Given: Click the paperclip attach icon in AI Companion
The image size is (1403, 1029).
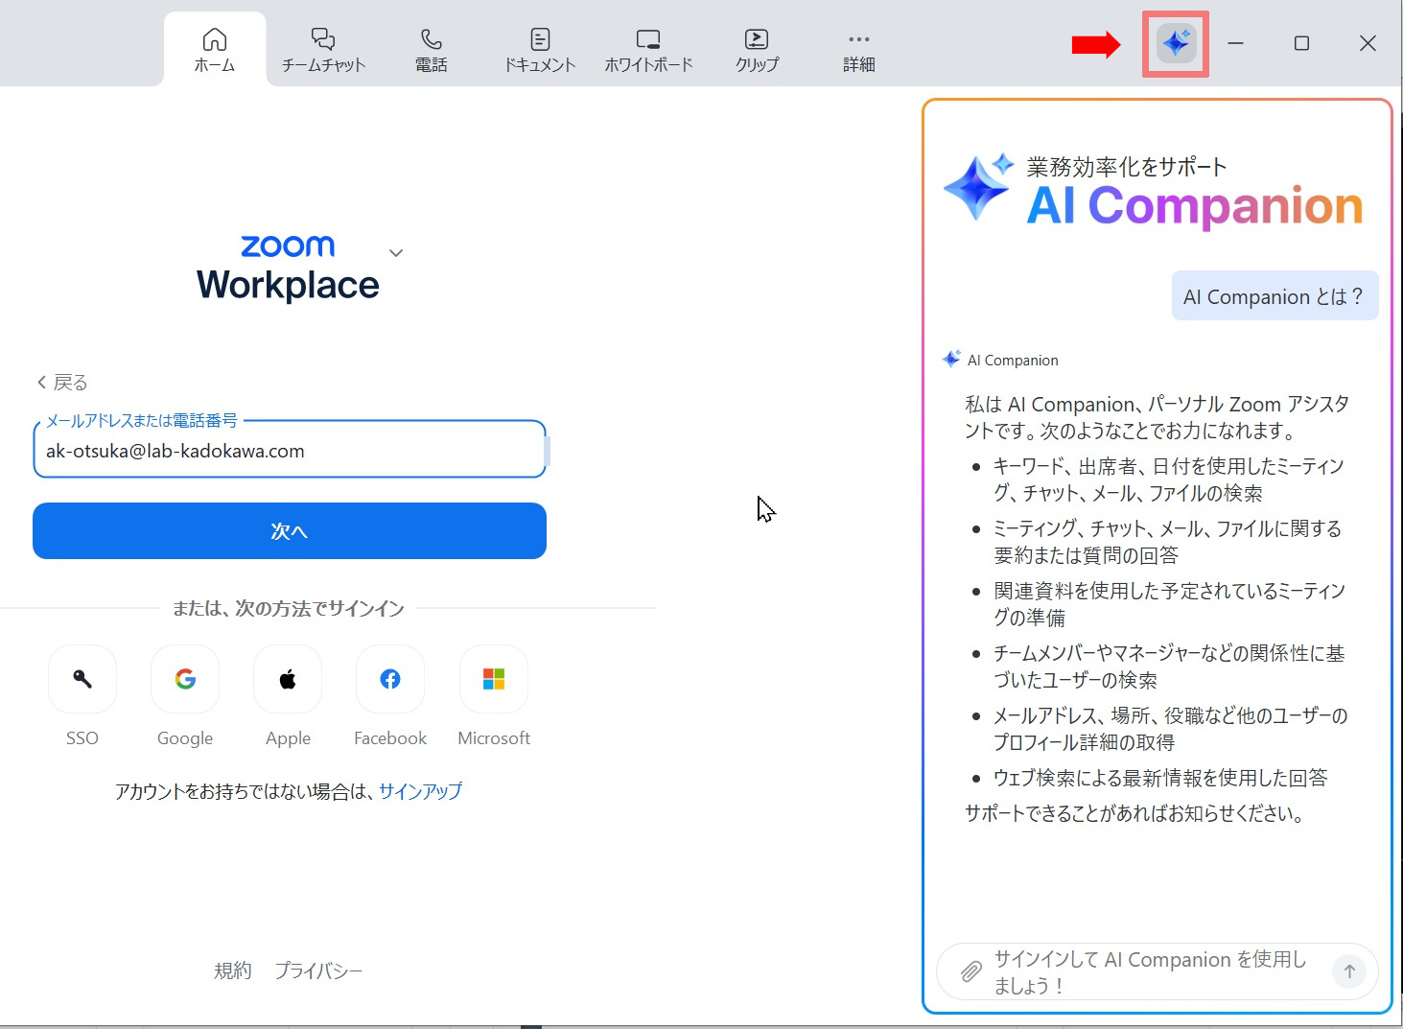Looking at the screenshot, I should [x=971, y=971].
